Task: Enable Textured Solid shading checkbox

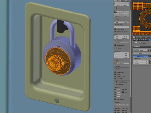Action: pos(115,72)
